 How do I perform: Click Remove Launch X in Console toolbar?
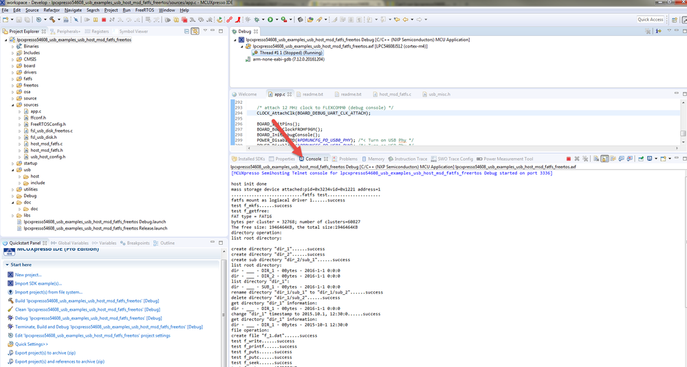click(577, 159)
